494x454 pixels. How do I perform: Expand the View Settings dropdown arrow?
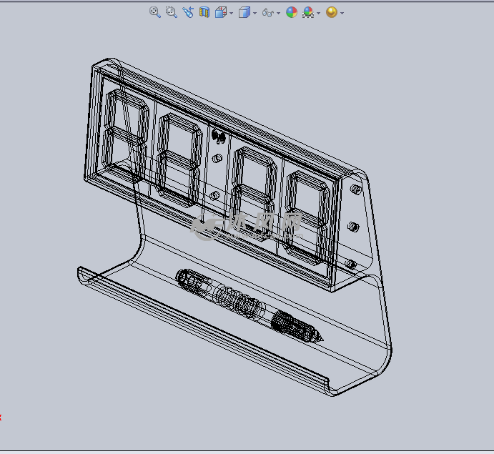pos(342,14)
